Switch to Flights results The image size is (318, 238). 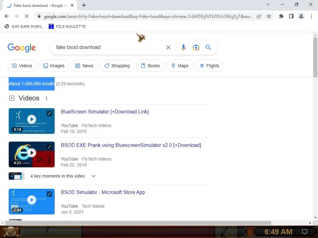(209, 66)
